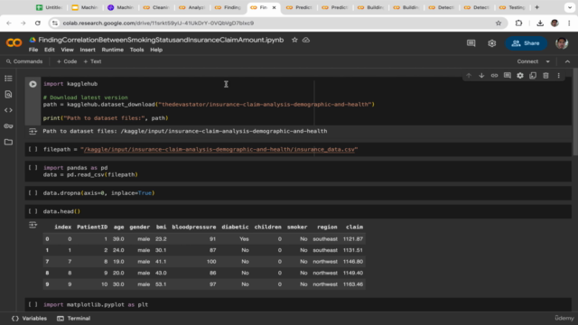
Task: Open Variables panel
Action: pyautogui.click(x=30, y=319)
